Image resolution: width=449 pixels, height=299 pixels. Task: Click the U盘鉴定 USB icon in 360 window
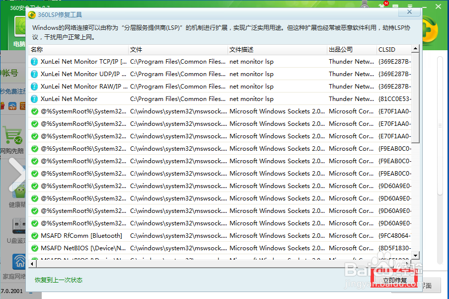[x=19, y=226]
